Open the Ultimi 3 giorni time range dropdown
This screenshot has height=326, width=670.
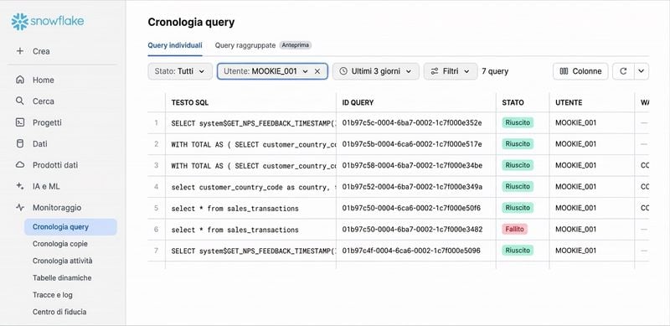click(375, 71)
